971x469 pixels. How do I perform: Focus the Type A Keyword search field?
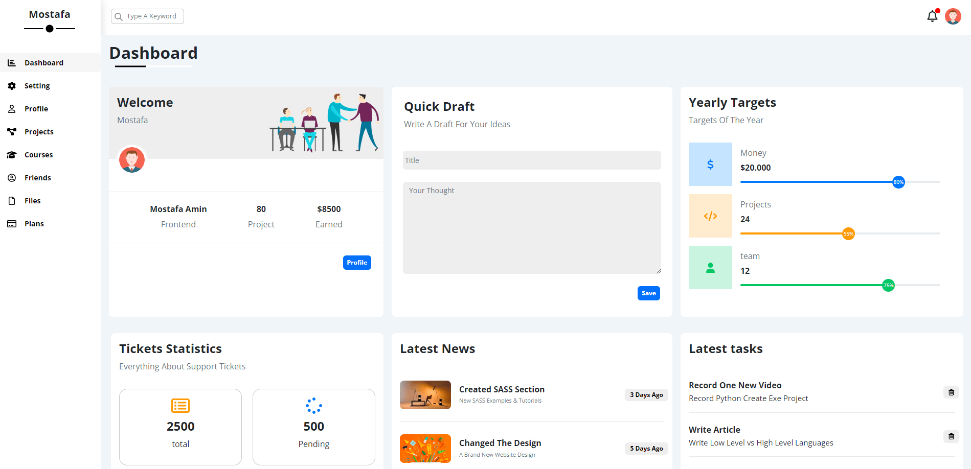coord(147,16)
